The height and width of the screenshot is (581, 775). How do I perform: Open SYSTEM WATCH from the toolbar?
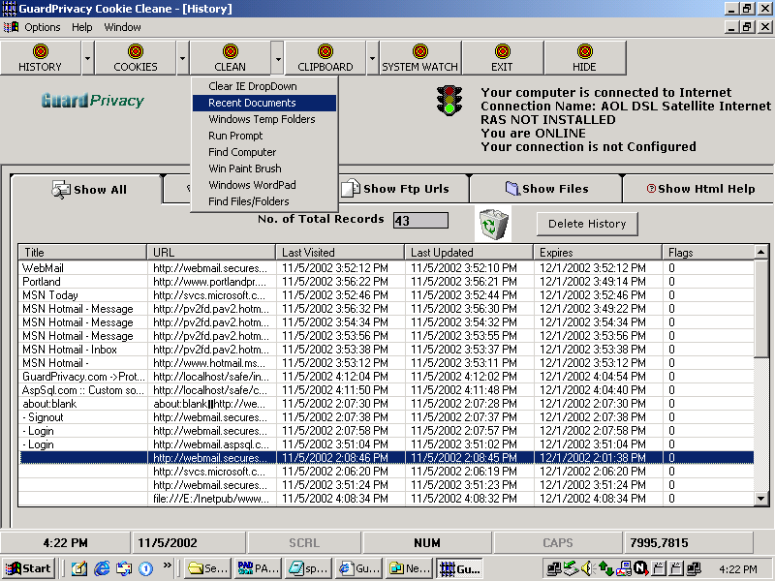click(420, 58)
